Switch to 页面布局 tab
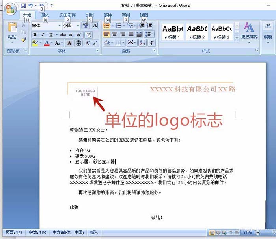276x239 pixels. (67, 15)
